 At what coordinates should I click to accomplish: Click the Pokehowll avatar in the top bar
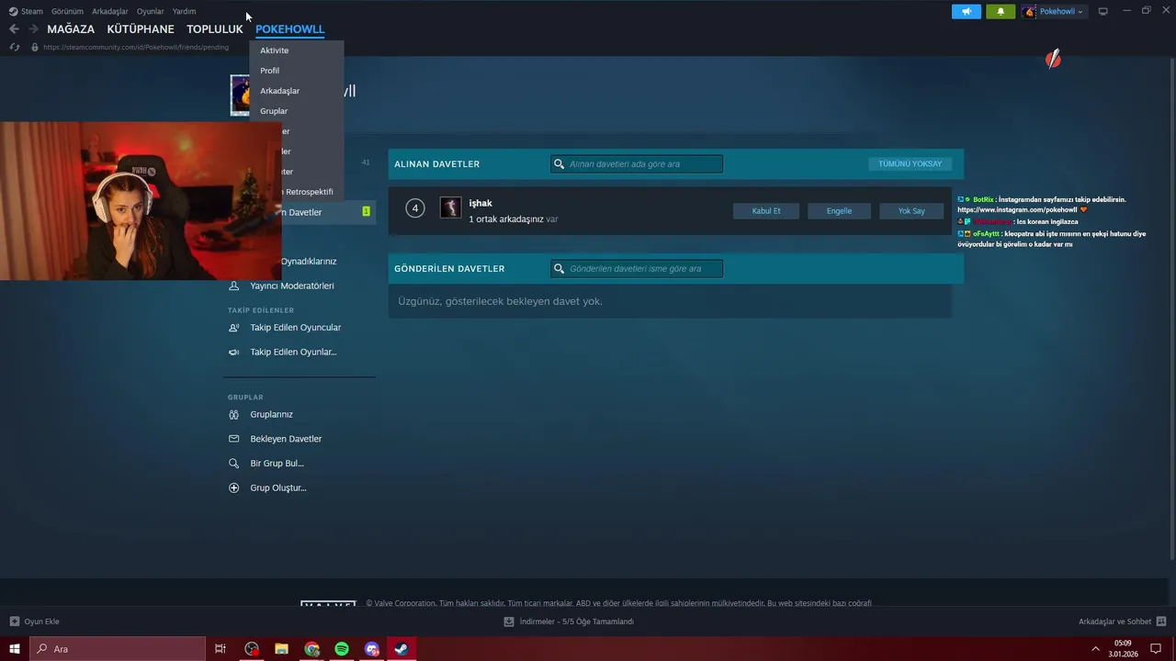coord(1030,11)
